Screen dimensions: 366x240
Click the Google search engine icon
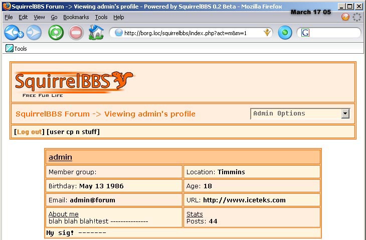[x=305, y=33]
